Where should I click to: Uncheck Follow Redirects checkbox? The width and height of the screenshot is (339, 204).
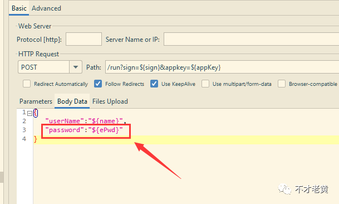[x=98, y=84]
